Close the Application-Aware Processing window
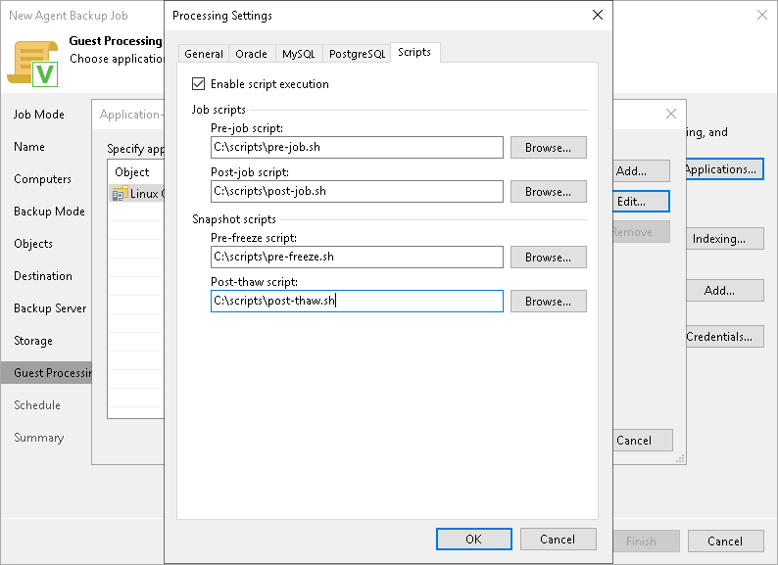Image resolution: width=778 pixels, height=565 pixels. pyautogui.click(x=671, y=114)
